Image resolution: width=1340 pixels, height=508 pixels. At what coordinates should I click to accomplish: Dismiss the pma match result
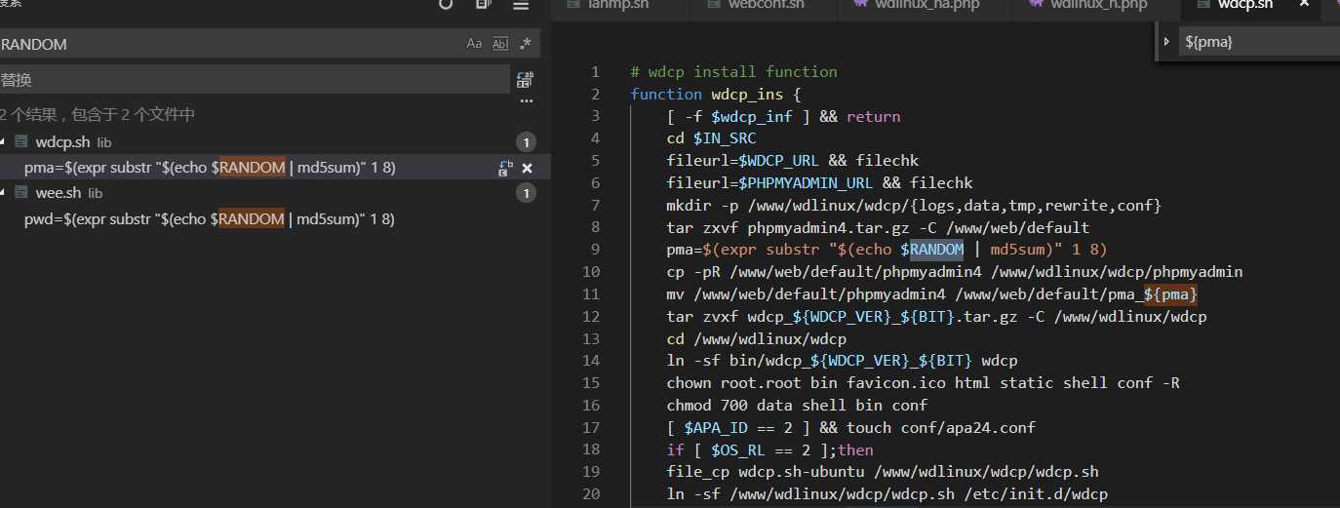click(x=527, y=168)
